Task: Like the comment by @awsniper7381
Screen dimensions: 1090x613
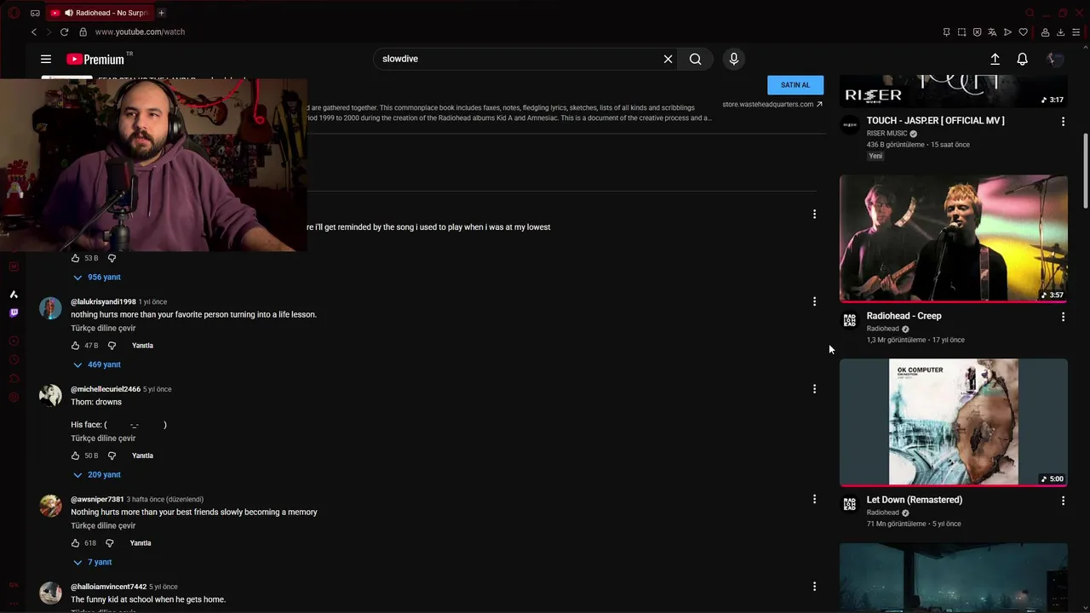Action: 75,543
